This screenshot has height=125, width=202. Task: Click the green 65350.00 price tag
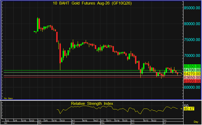[192, 66]
